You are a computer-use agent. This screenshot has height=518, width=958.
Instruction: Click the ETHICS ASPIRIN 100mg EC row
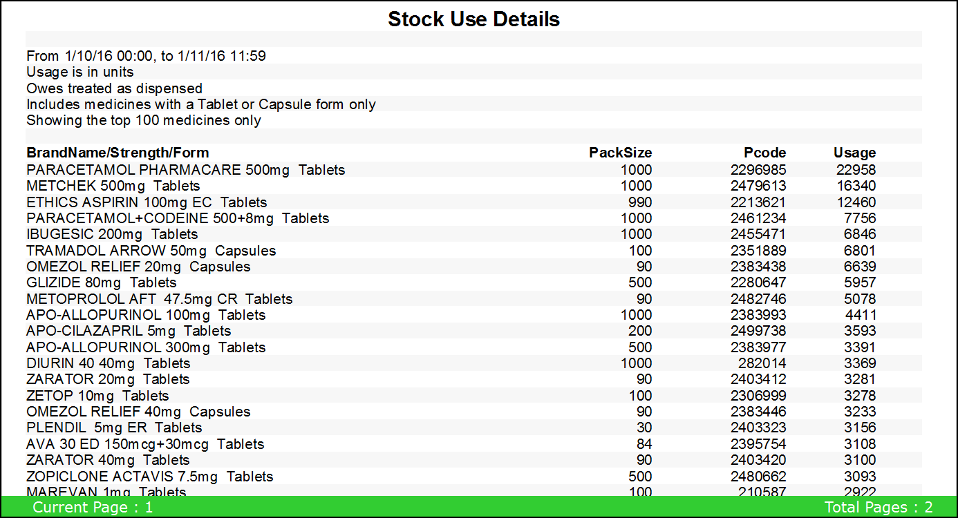click(147, 202)
